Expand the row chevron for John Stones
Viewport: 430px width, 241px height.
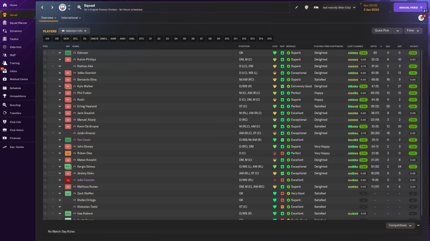coord(60,147)
